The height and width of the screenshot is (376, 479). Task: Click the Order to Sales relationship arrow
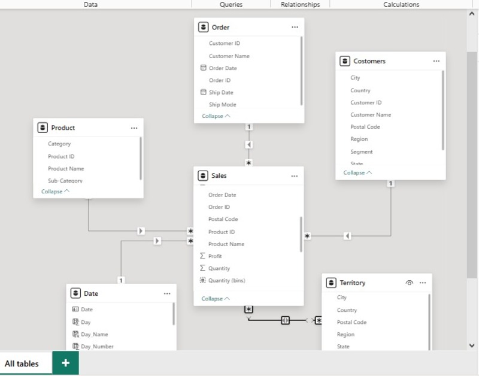[x=249, y=144]
